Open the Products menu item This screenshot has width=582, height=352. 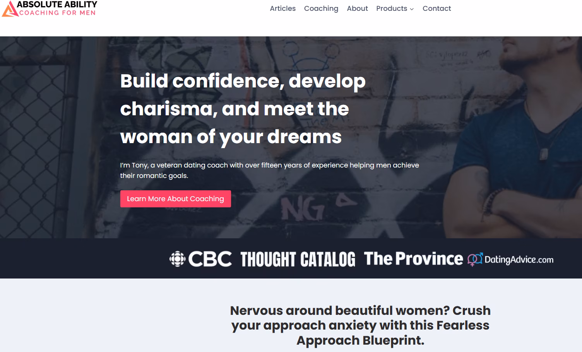[391, 9]
